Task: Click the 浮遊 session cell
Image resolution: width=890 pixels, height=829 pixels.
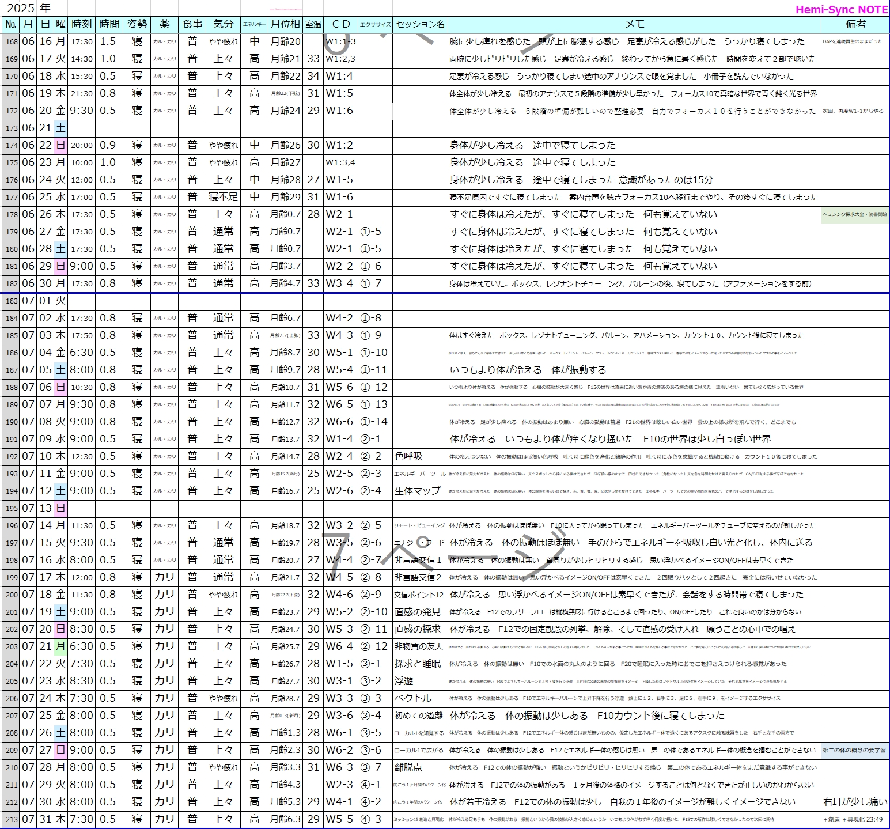Action: pyautogui.click(x=421, y=681)
